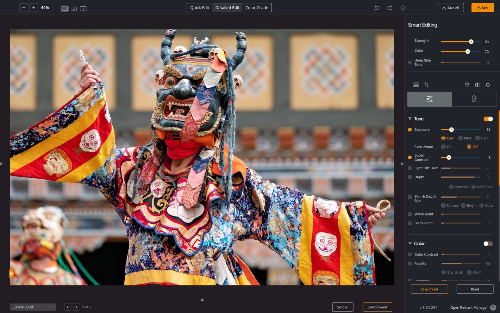Open Radiant Manager link
The image size is (500, 313).
(x=469, y=308)
